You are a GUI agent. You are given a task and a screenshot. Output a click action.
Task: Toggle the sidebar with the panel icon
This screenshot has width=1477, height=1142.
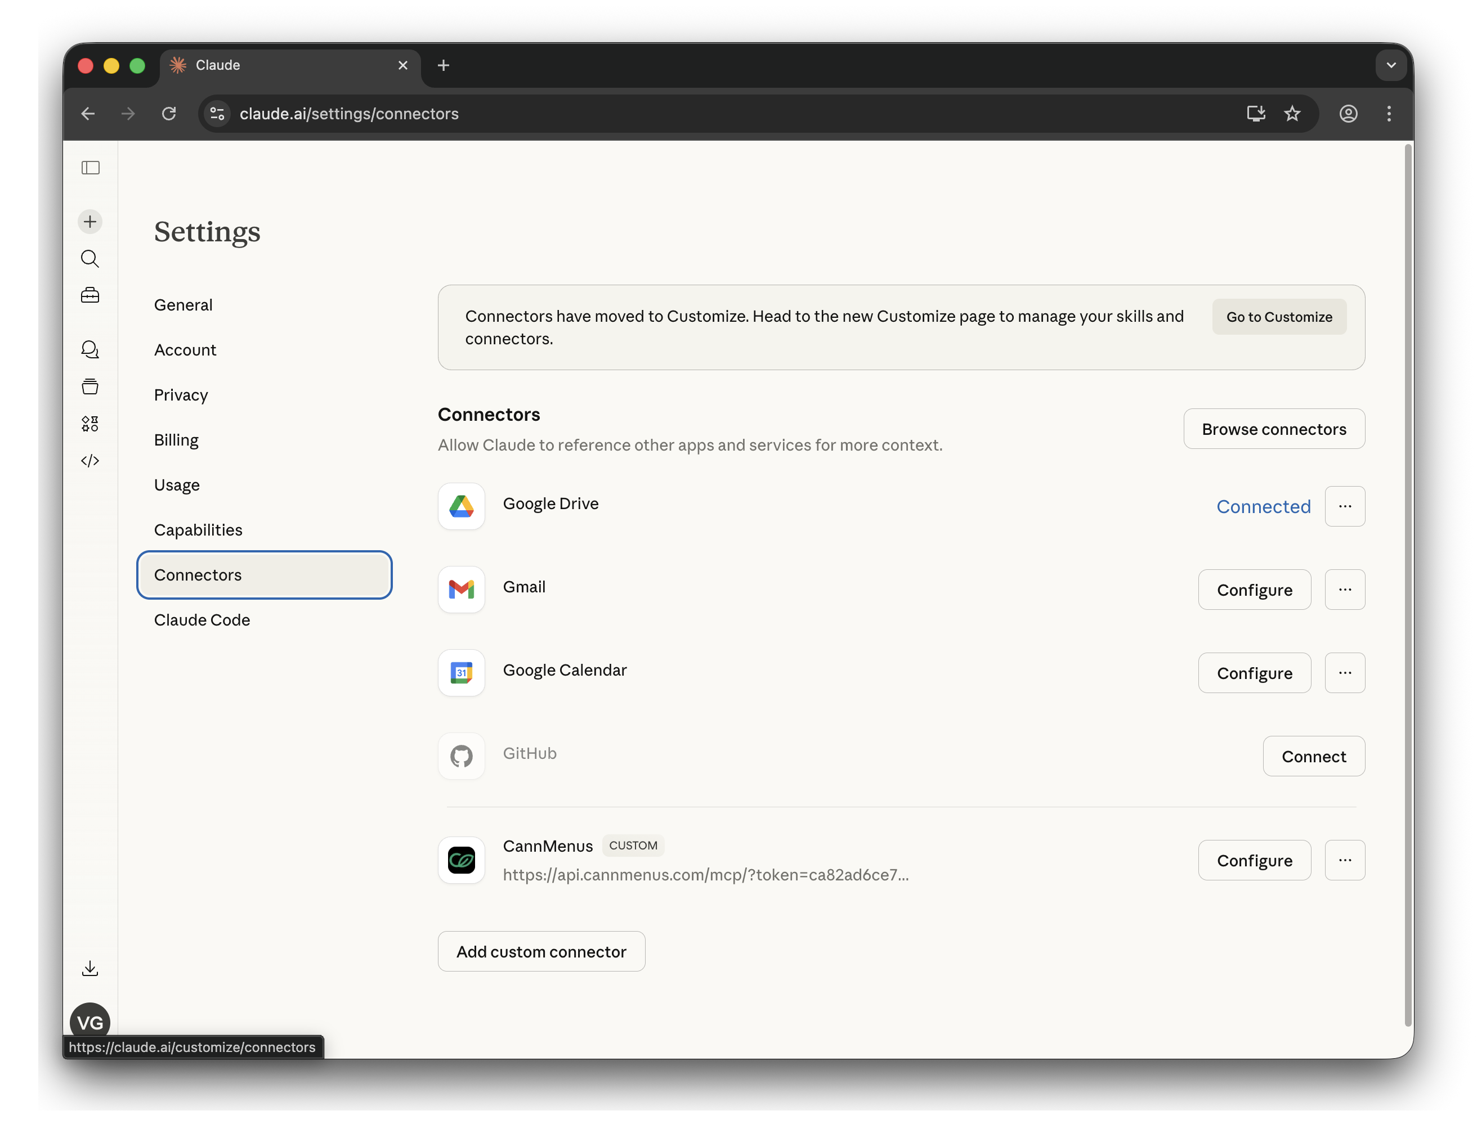click(x=91, y=168)
